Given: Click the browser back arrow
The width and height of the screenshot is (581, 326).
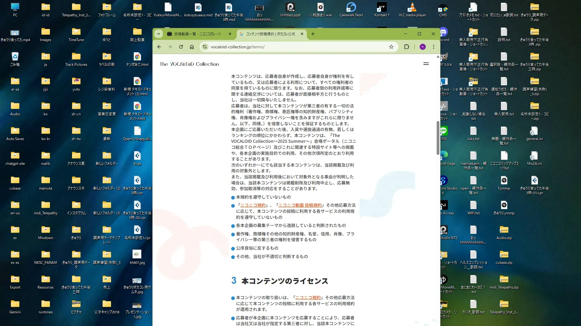Looking at the screenshot, I should coord(159,47).
